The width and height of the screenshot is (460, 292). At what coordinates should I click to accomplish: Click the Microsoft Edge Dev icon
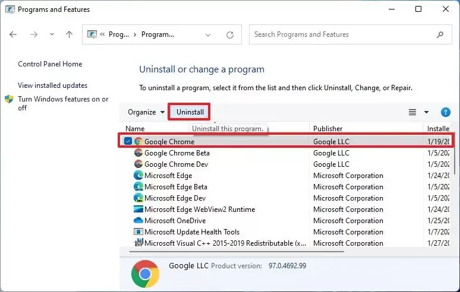pyautogui.click(x=138, y=198)
